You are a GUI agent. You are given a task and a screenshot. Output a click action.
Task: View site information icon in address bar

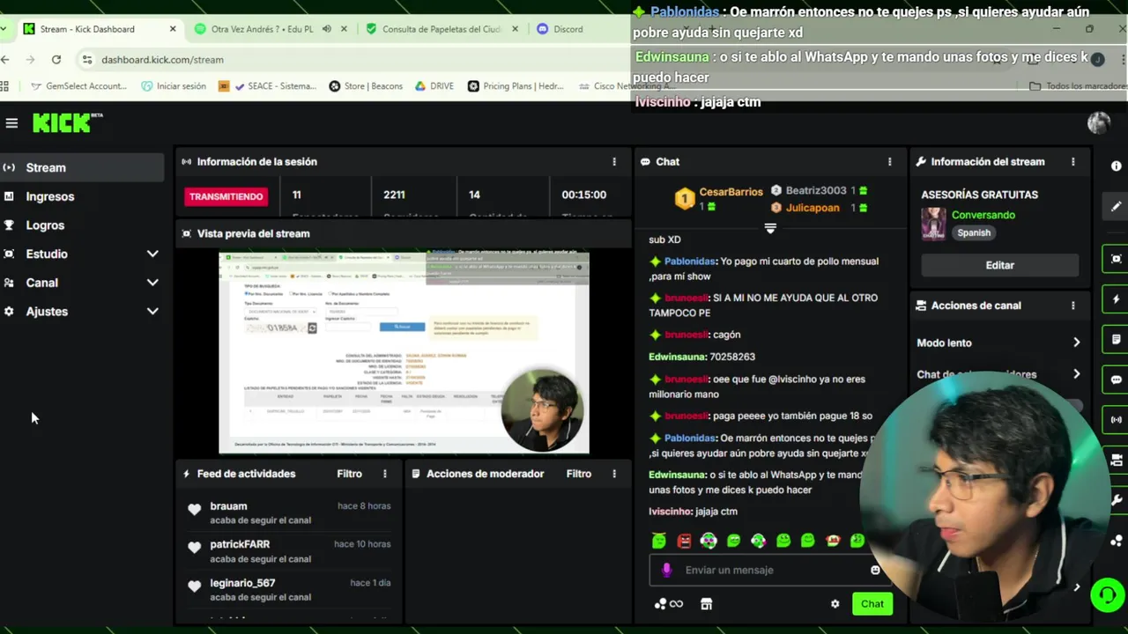[x=86, y=60]
